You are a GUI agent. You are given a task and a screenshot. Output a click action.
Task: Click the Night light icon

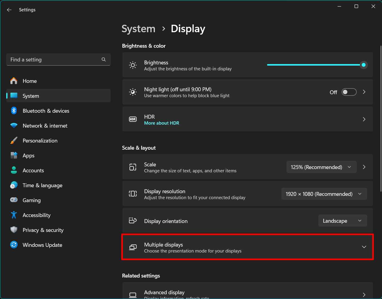(x=133, y=92)
